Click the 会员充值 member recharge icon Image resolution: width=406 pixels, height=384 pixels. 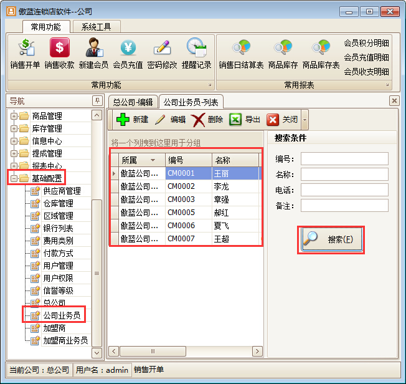(x=128, y=49)
